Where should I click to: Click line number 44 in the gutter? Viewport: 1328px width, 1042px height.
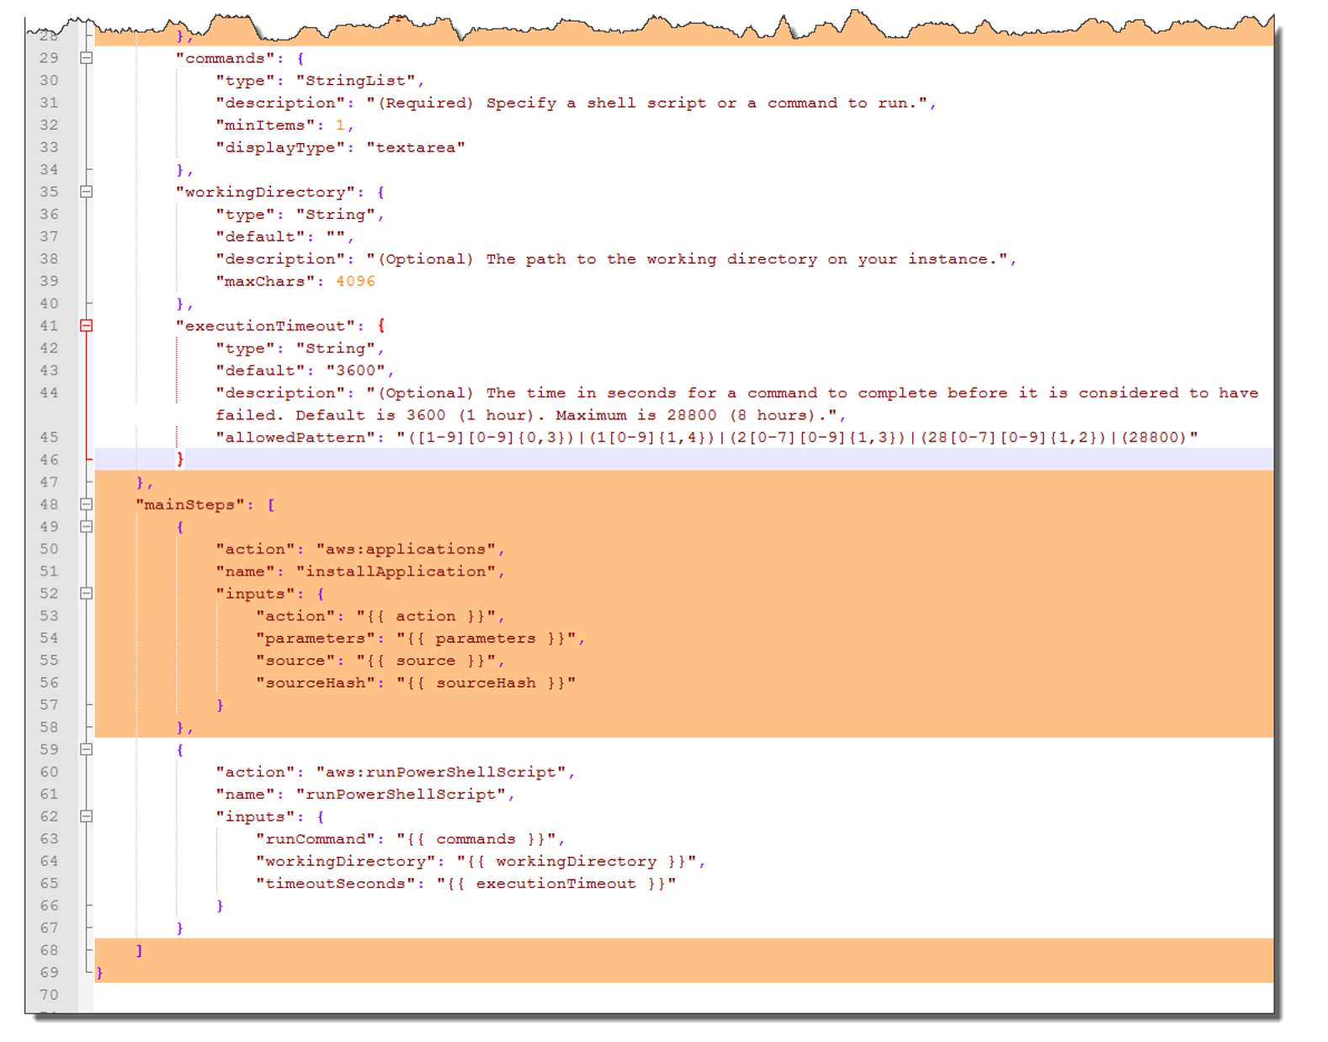click(x=50, y=393)
